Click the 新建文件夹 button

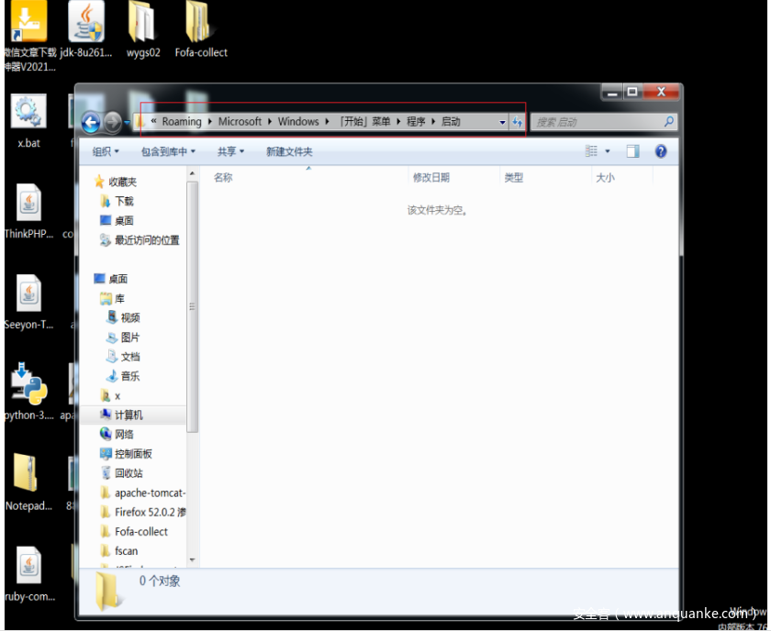coord(289,151)
